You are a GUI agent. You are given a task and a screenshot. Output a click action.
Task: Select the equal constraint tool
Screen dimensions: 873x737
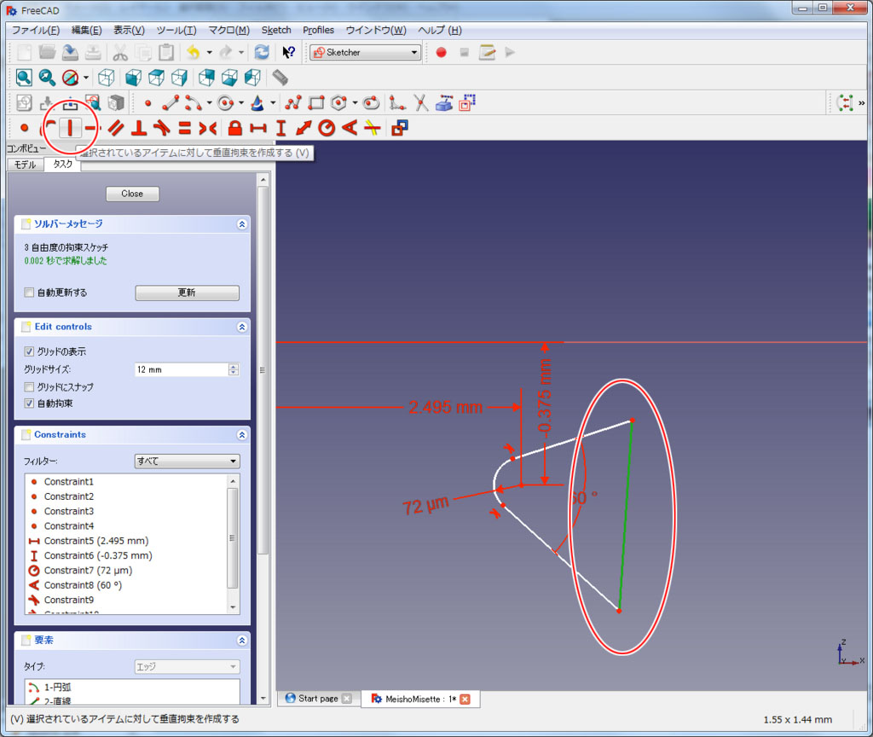click(185, 128)
